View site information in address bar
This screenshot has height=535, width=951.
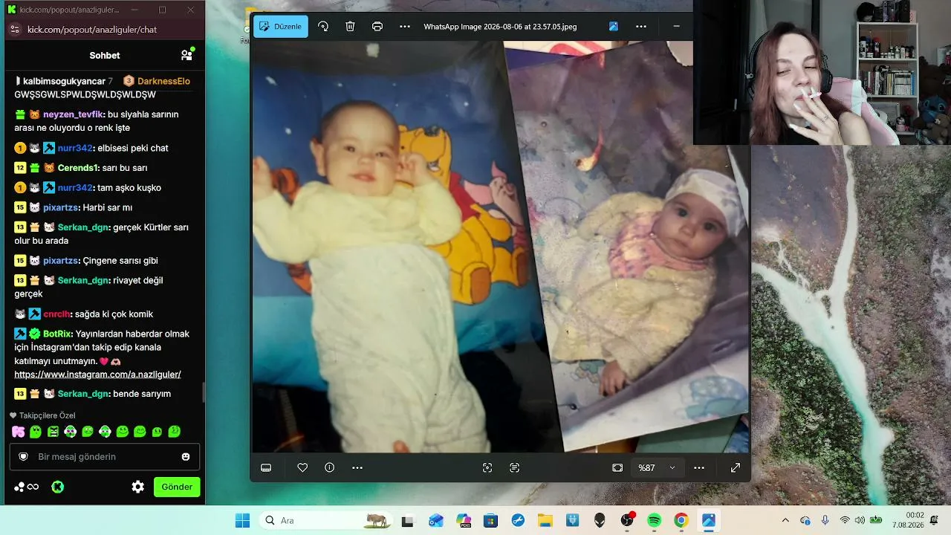pyautogui.click(x=14, y=30)
